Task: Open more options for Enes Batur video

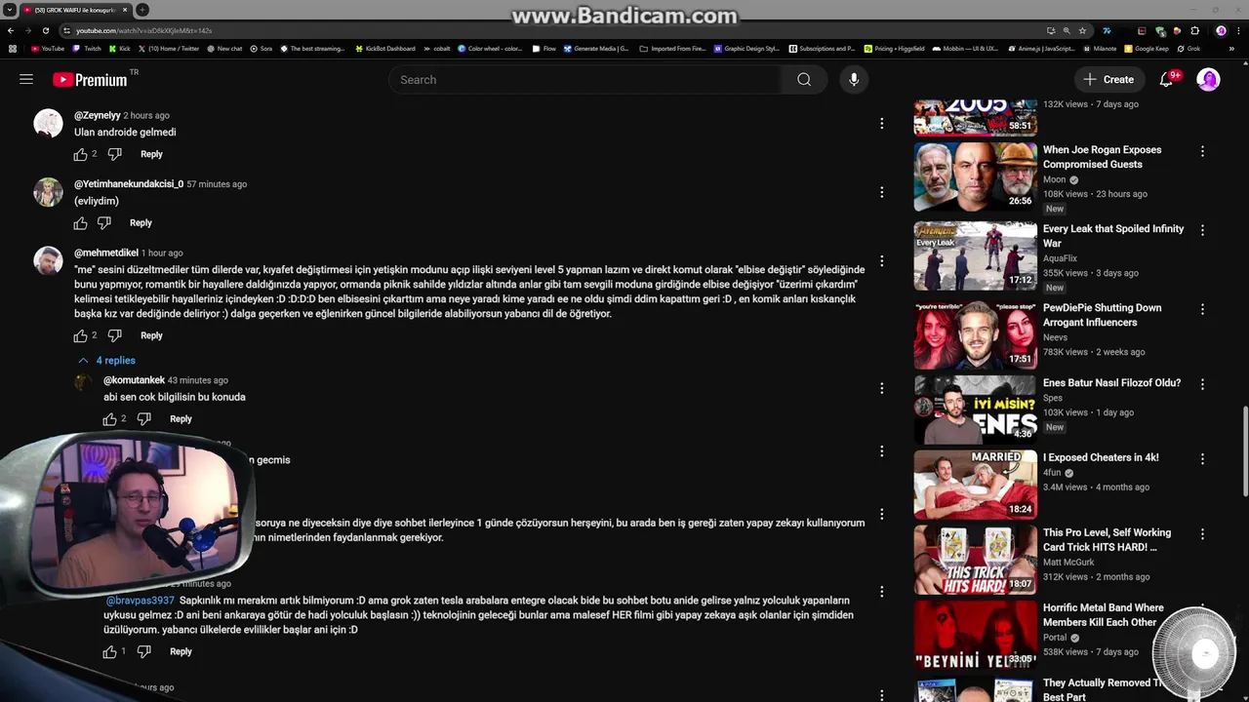Action: coord(1202,384)
